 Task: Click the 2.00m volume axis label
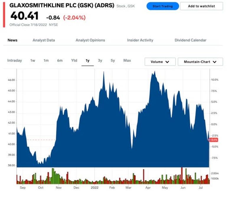tap(215, 173)
